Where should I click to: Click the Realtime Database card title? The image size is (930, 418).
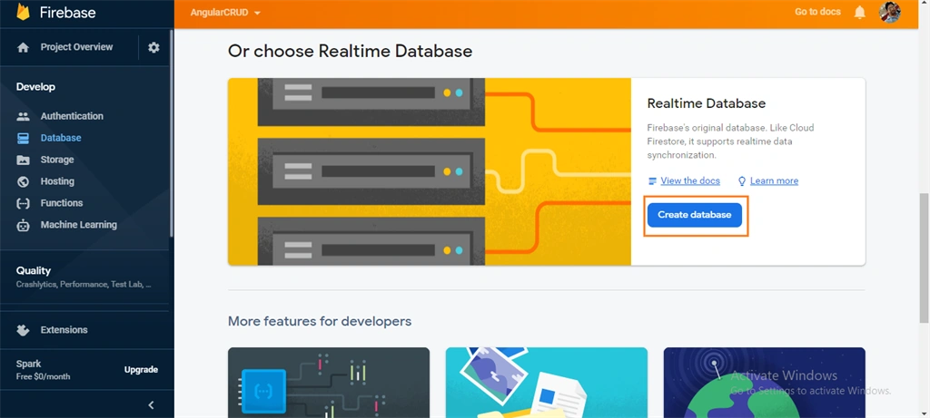pyautogui.click(x=707, y=103)
